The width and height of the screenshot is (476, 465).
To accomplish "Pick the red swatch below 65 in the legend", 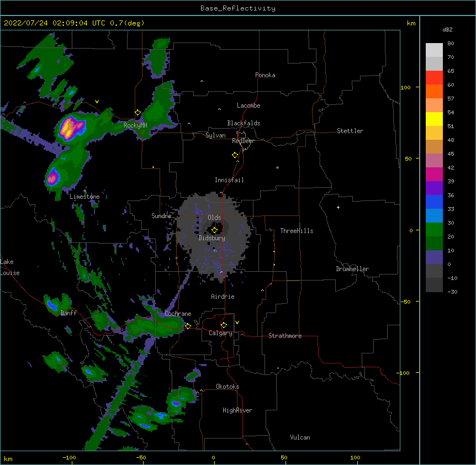I will point(434,77).
